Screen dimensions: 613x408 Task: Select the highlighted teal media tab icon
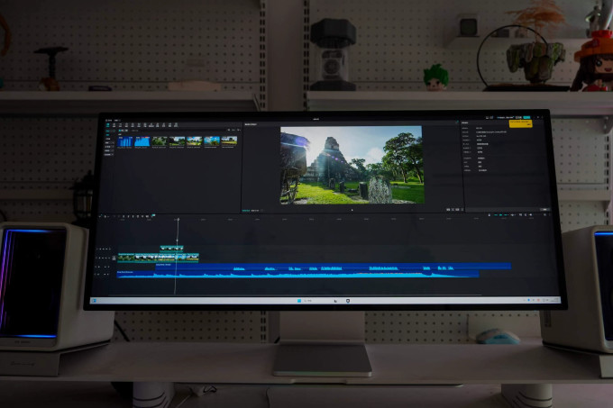[108, 125]
